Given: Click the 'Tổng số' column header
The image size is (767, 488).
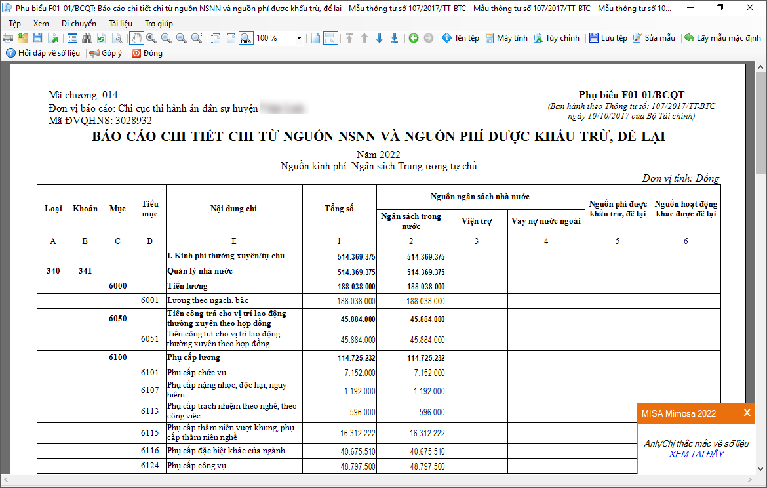Looking at the screenshot, I should tap(339, 209).
